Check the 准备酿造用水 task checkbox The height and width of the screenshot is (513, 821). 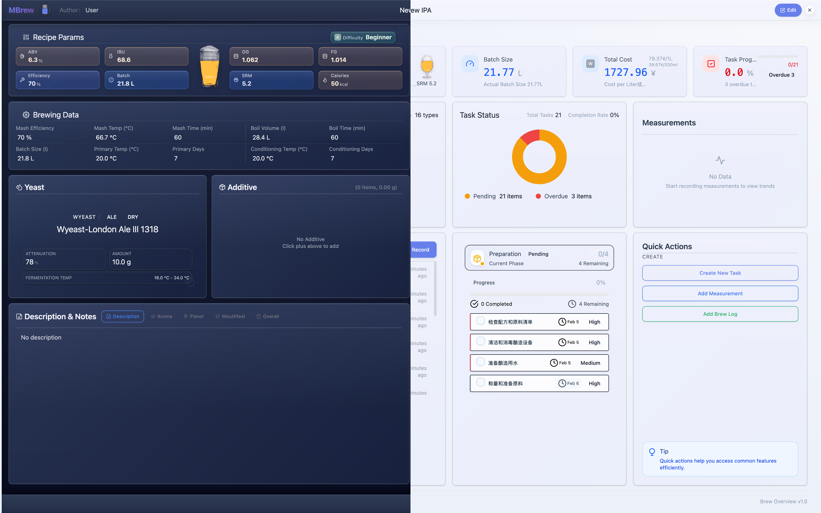pos(480,362)
